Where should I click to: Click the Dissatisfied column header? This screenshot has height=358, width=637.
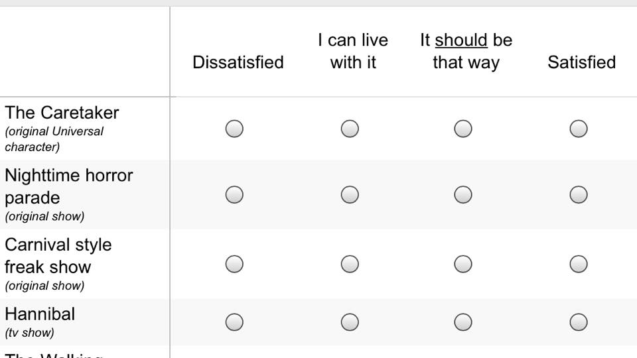238,62
